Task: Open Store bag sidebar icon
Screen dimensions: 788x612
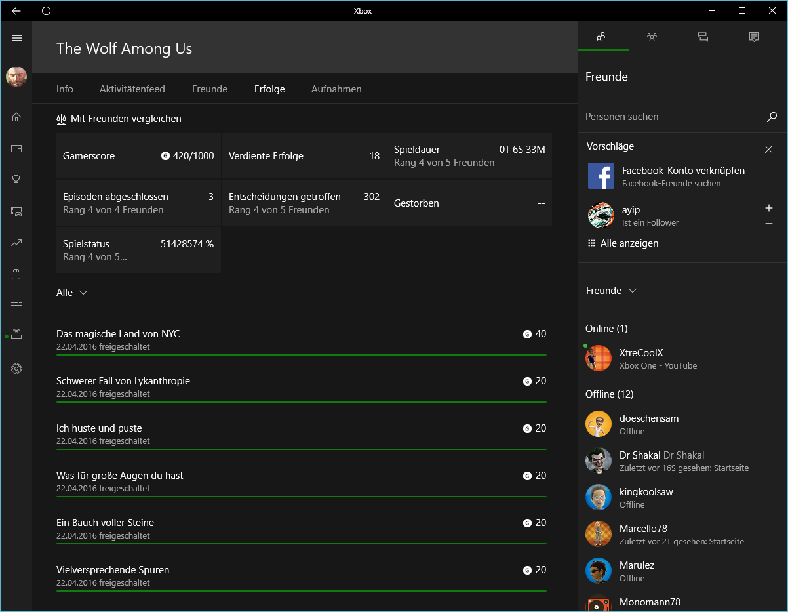Action: click(x=16, y=274)
